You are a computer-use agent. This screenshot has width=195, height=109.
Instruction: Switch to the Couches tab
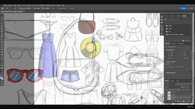(x=172, y=81)
